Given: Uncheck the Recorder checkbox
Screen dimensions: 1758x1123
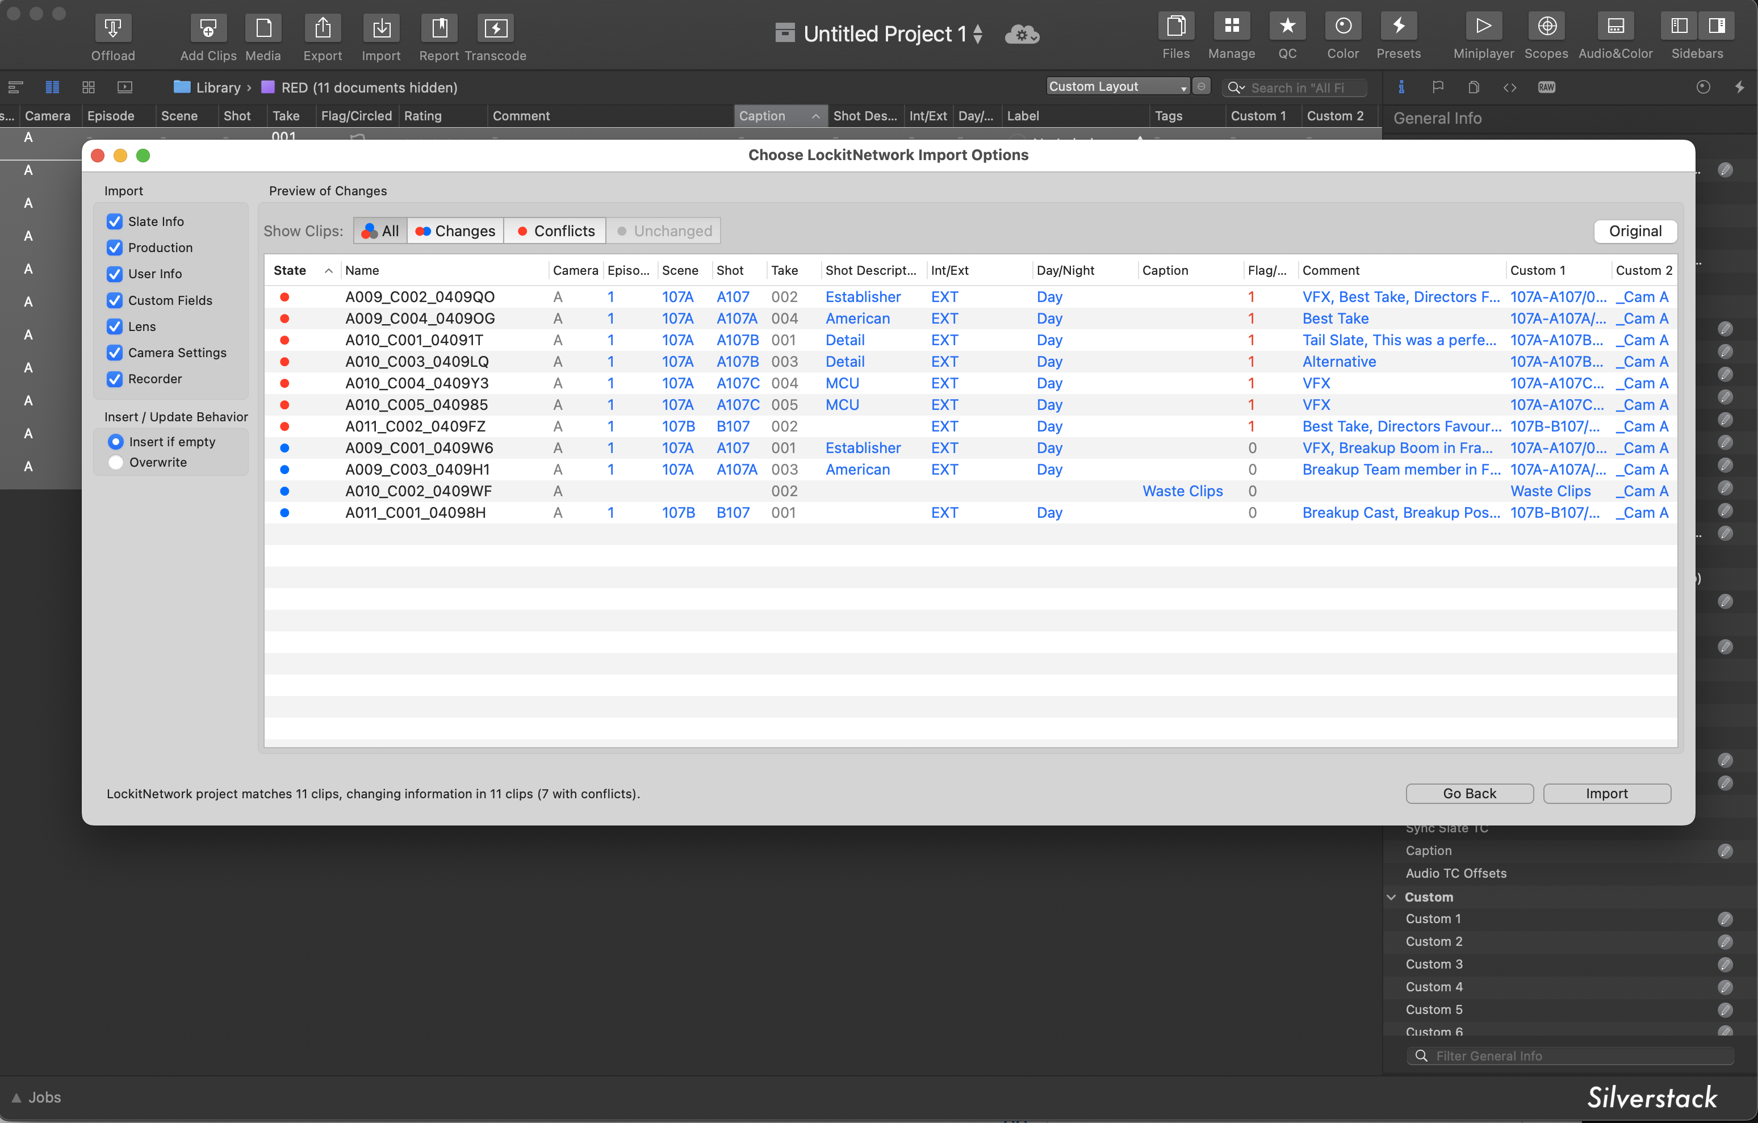Looking at the screenshot, I should 115,379.
